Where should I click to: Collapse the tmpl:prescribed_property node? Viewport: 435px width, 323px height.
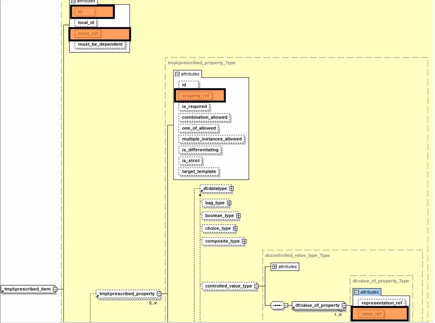[159, 294]
